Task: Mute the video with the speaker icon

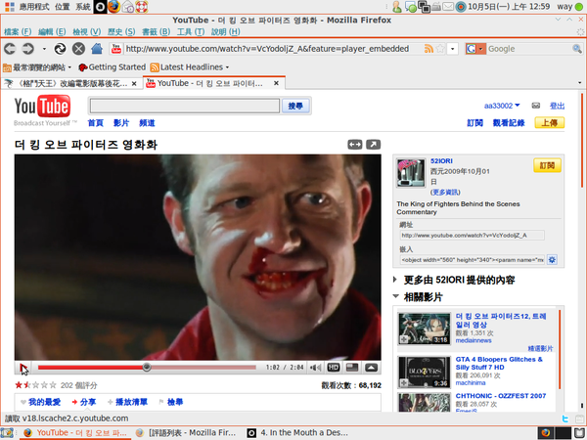Action: click(x=316, y=368)
